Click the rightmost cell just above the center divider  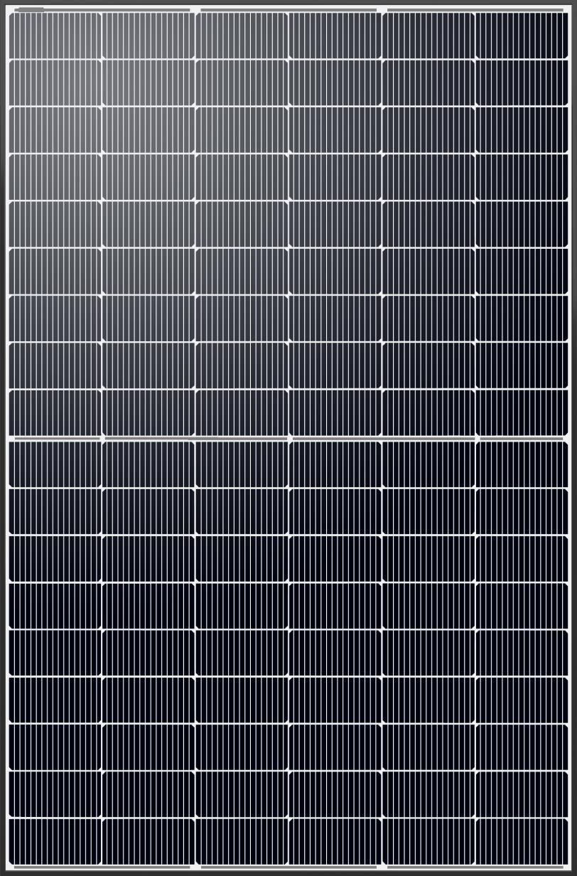pyautogui.click(x=522, y=412)
